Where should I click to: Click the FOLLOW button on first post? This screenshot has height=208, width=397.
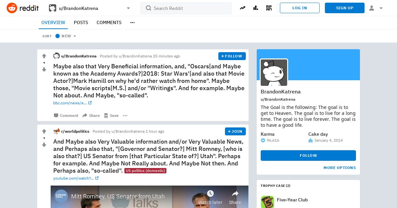(232, 56)
